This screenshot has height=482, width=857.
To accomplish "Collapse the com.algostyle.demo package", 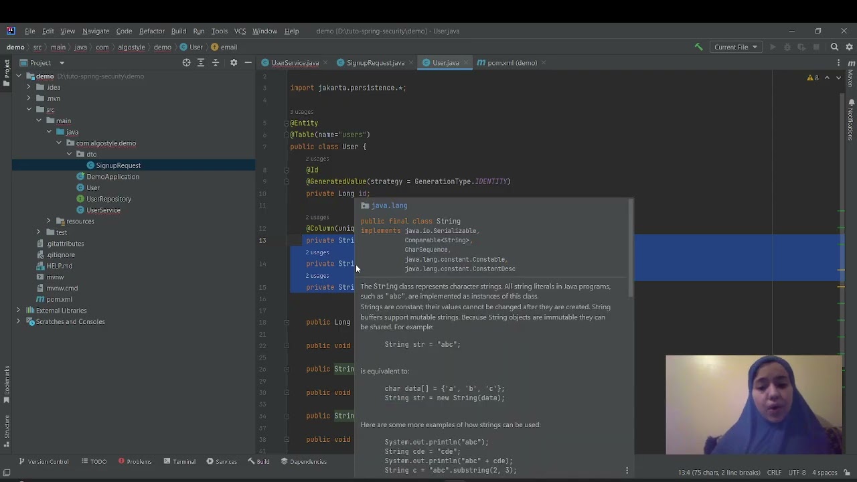I will tap(59, 143).
